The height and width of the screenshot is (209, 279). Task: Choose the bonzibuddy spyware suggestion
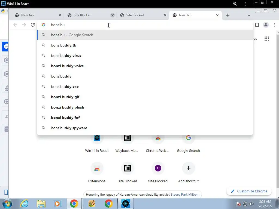145,128
